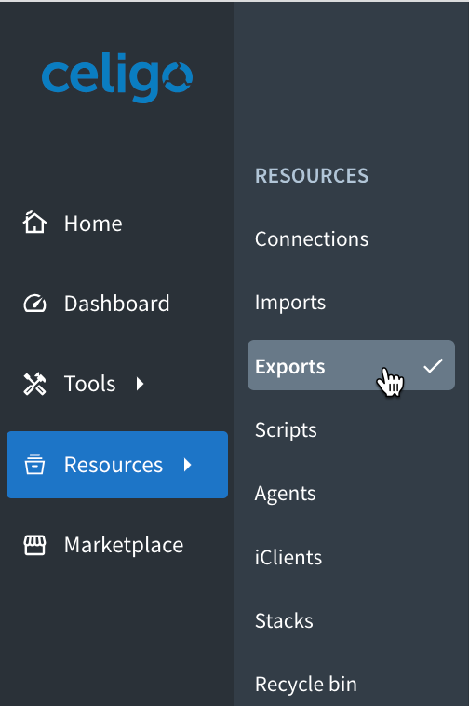This screenshot has width=469, height=706.
Task: Open the Marketplace label
Action: (x=124, y=545)
